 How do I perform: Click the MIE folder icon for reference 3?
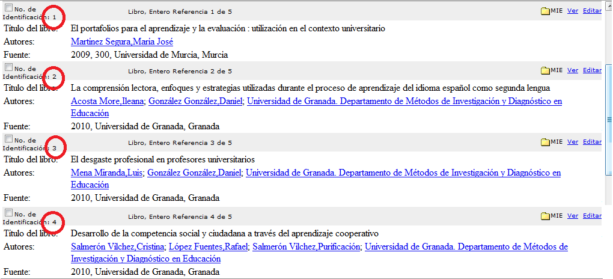click(545, 142)
